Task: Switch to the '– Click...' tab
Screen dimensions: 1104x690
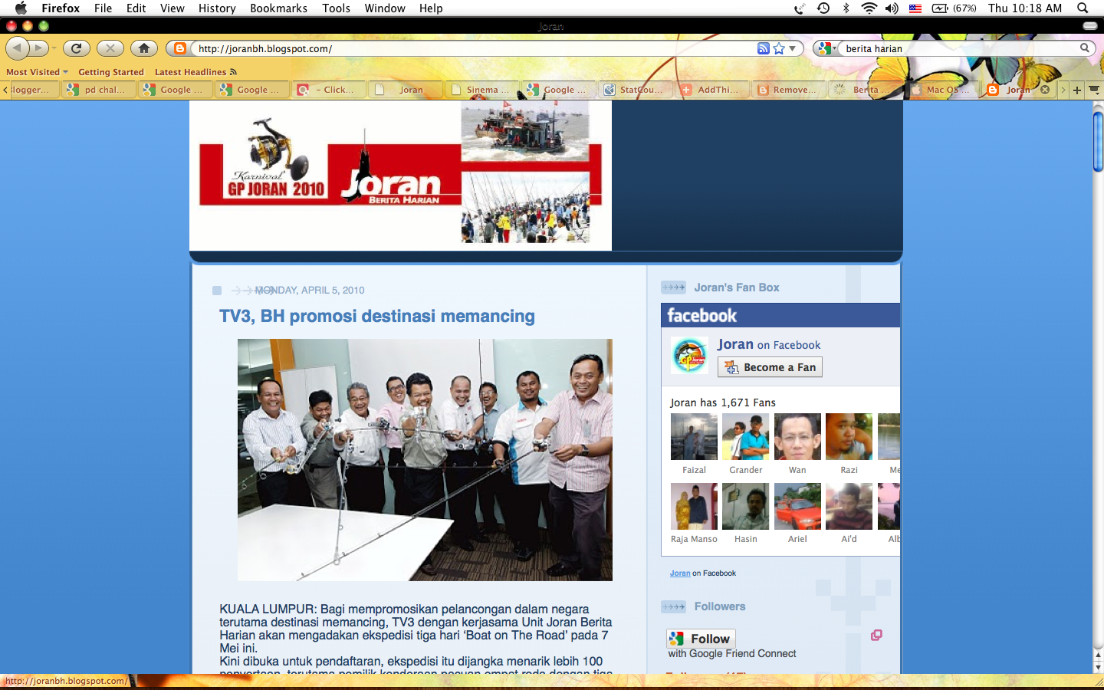Action: pos(328,90)
